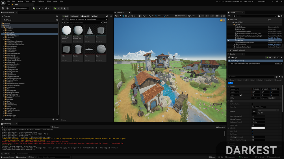The height and width of the screenshot is (159, 284).
Task: Open Output Log Filters dropdown
Action: click(x=55, y=127)
